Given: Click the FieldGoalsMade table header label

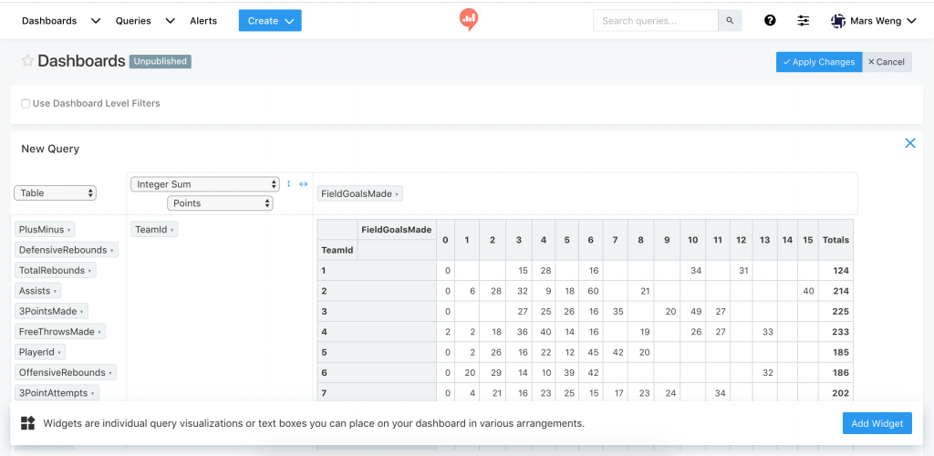Looking at the screenshot, I should click(396, 229).
